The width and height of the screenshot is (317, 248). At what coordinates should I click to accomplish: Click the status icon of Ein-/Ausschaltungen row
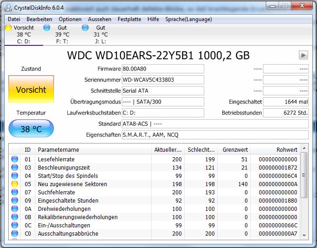click(x=15, y=226)
